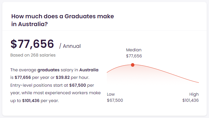Click the bold $67,500 in the paragraph
Image resolution: width=209 pixels, height=118 pixels.
pos(78,86)
